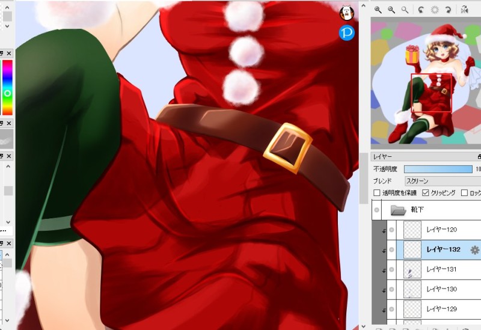This screenshot has width=481, height=330.
Task: Uncheck the クリッピング checkbox
Action: 425,193
